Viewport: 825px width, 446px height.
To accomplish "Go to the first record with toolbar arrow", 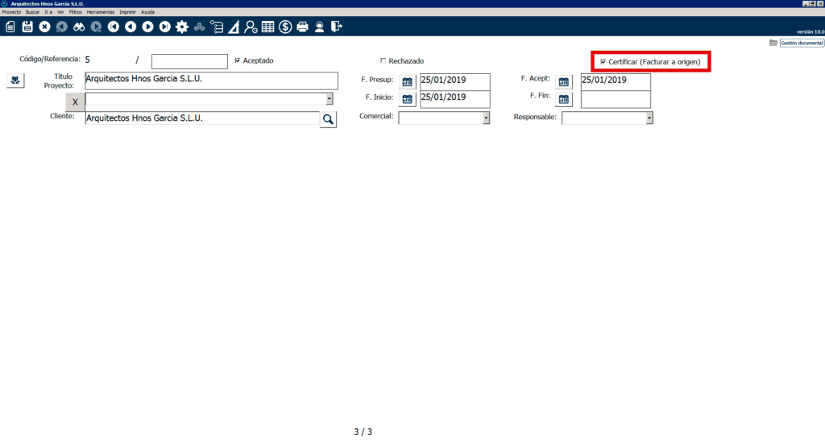I will point(114,27).
